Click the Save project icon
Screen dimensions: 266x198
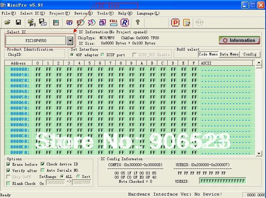(x=43, y=22)
